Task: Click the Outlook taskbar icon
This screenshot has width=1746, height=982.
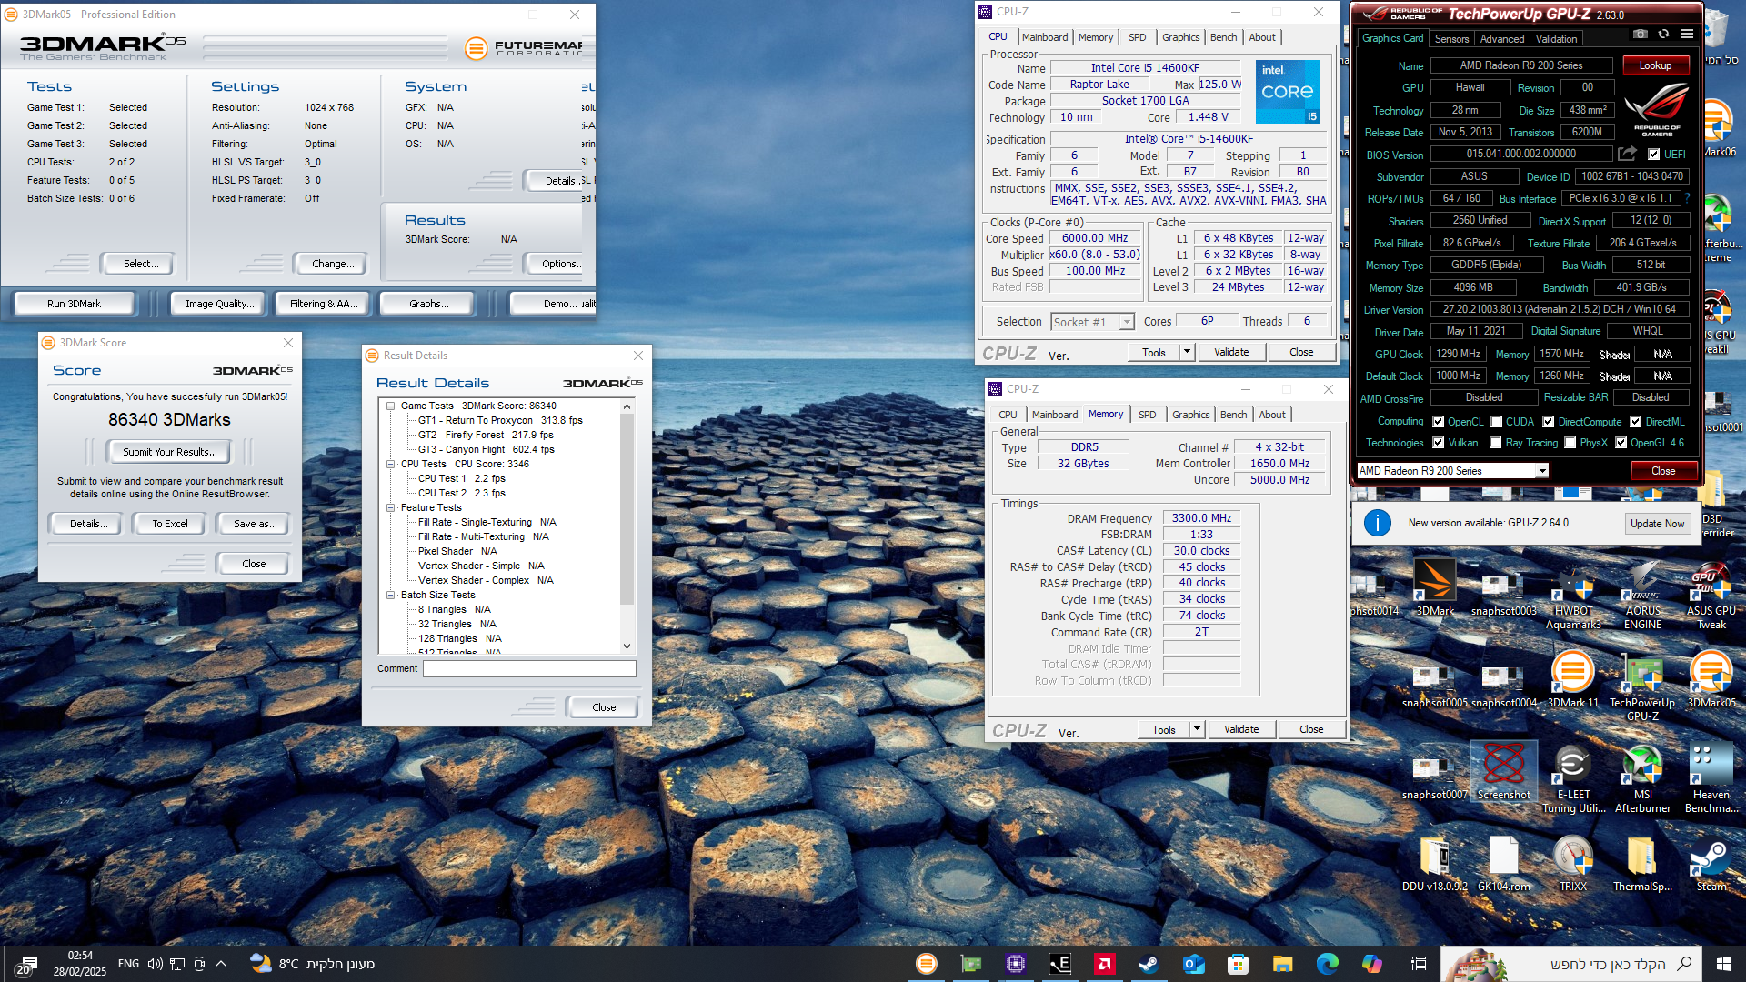Action: click(x=1194, y=964)
